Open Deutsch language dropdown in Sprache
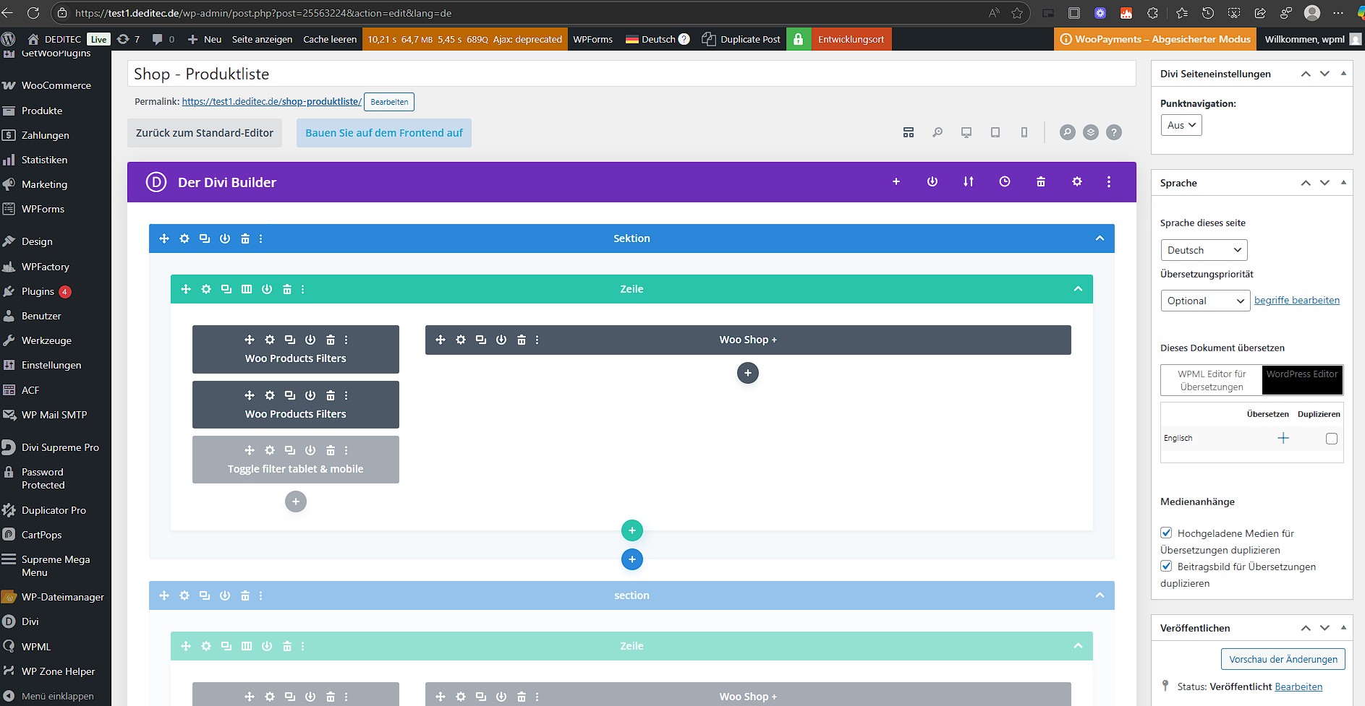Screen dimensions: 1365x706 (x=1204, y=250)
